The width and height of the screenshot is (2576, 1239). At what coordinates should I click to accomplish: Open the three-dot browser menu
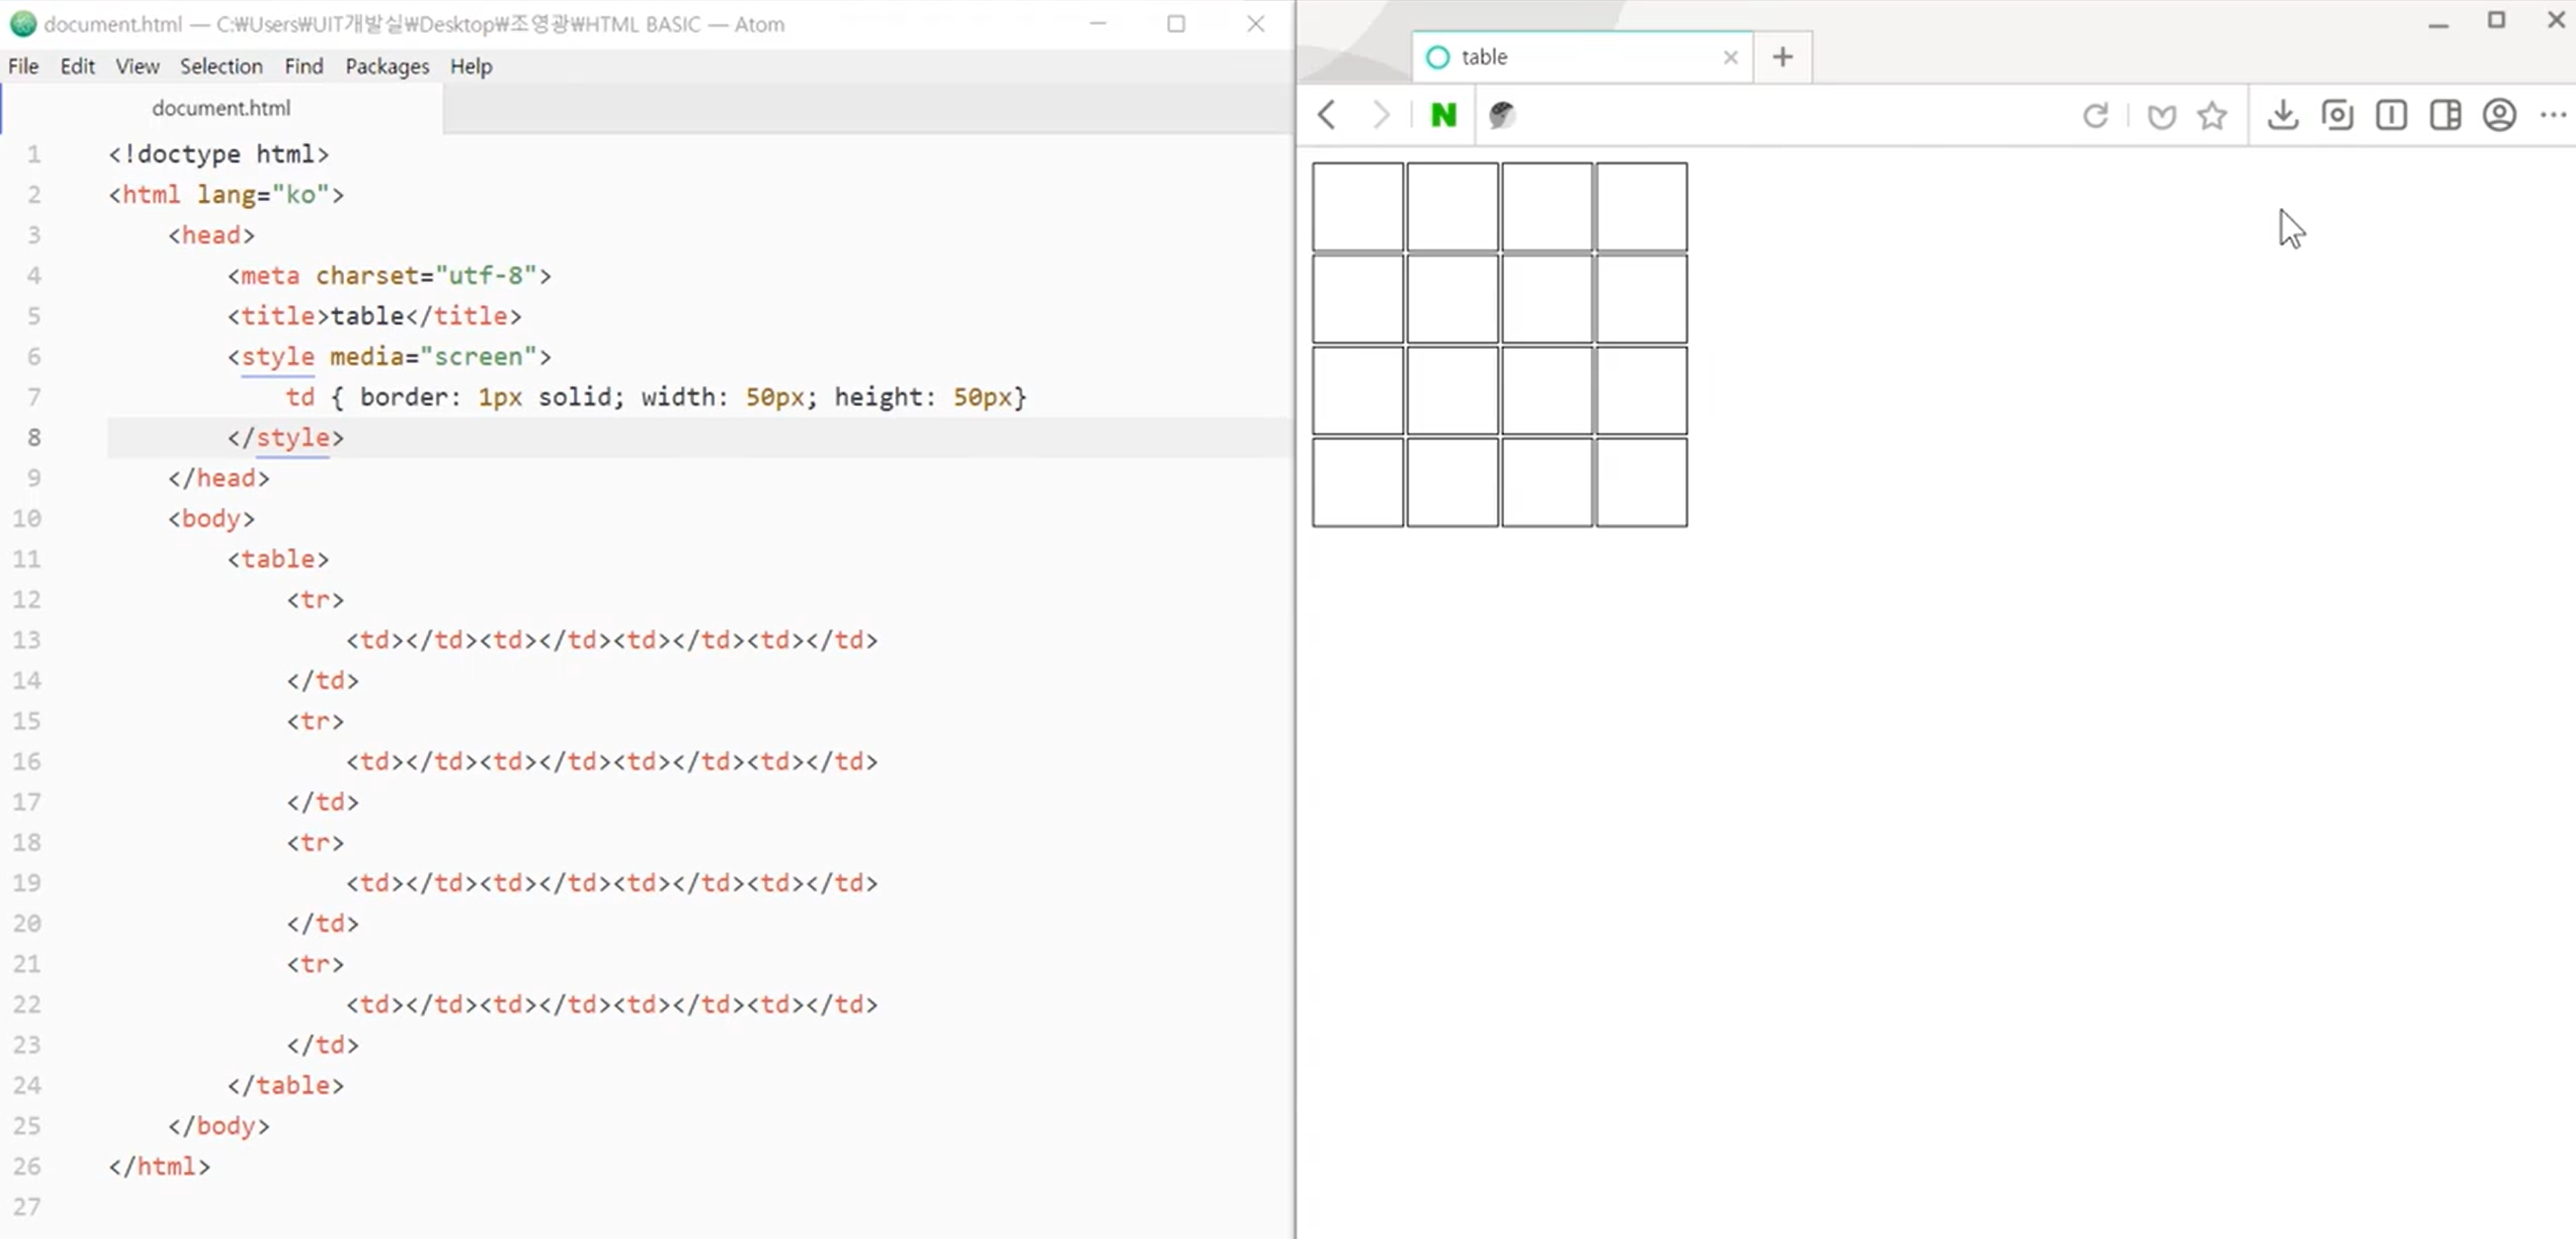pyautogui.click(x=2552, y=115)
